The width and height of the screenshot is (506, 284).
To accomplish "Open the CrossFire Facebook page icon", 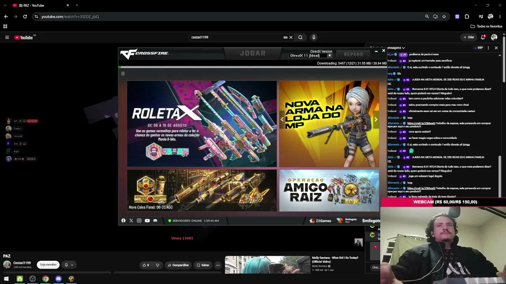I will [123, 220].
